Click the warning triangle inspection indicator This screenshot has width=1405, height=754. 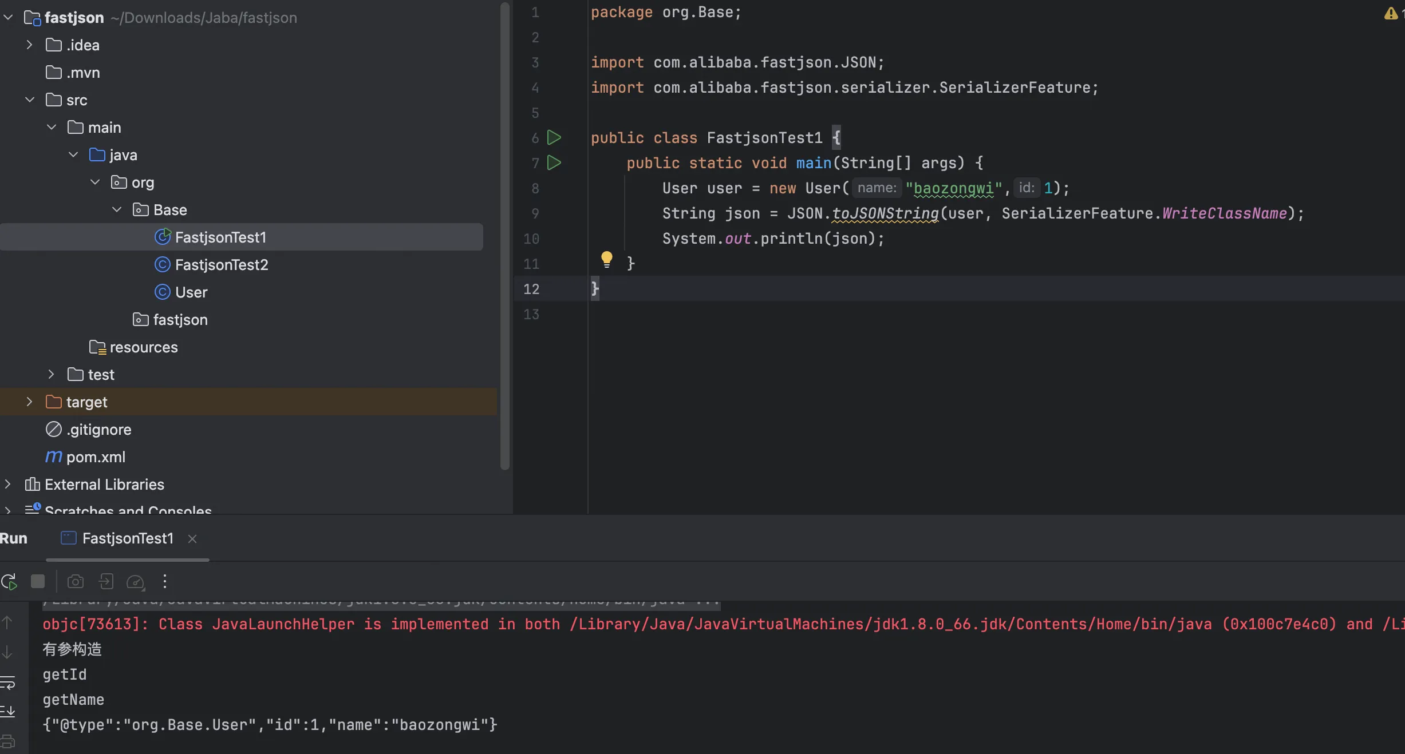click(x=1390, y=13)
